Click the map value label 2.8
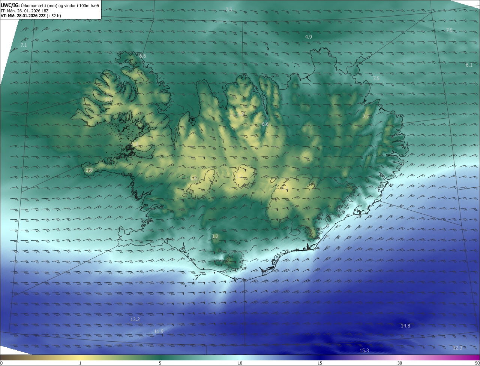 coord(89,170)
